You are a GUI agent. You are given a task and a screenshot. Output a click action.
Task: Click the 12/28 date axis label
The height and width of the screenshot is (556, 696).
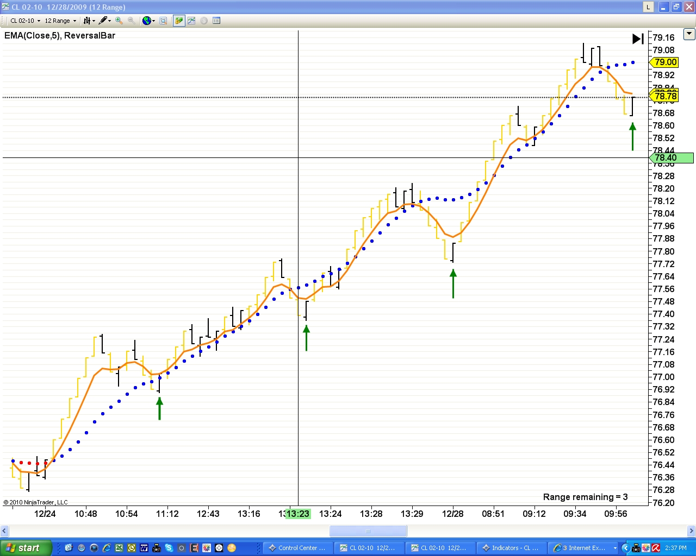(452, 514)
